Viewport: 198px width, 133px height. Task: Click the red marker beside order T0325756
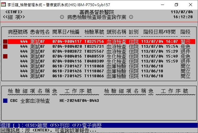click(x=5, y=42)
